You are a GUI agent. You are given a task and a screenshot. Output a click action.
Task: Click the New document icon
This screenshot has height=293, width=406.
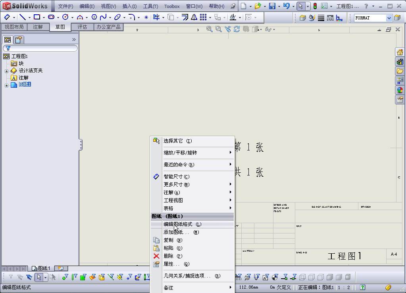pos(243,6)
